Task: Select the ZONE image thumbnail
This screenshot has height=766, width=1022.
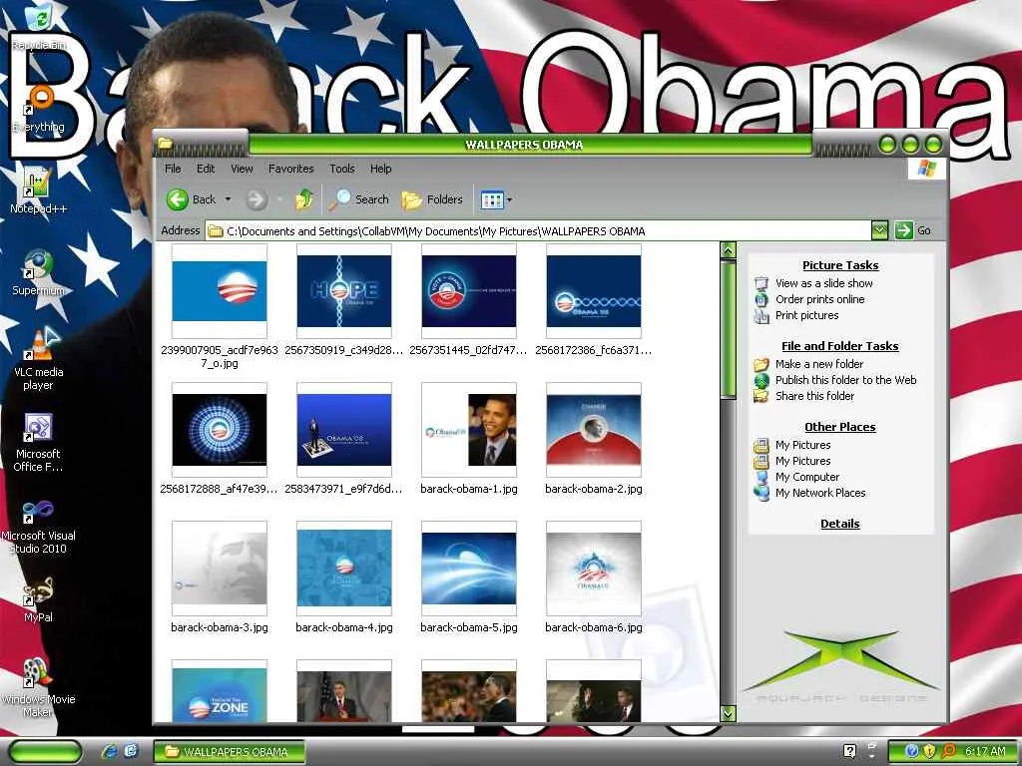Action: 219,690
